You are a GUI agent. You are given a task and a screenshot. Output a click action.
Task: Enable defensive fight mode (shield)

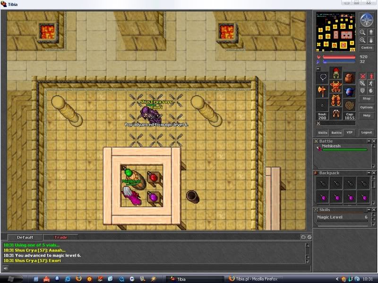coord(362,91)
